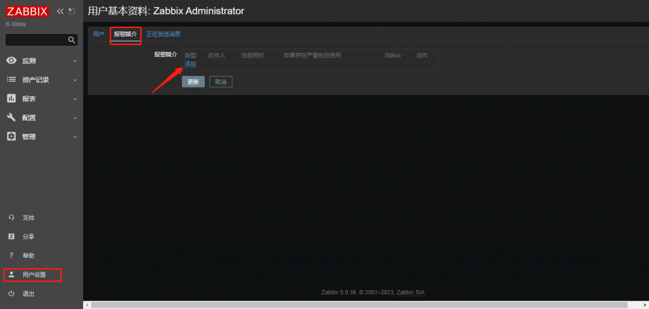Viewport: 649px width, 309px height.
Task: Expand the 报表 chevron arrow
Action: pyautogui.click(x=75, y=99)
